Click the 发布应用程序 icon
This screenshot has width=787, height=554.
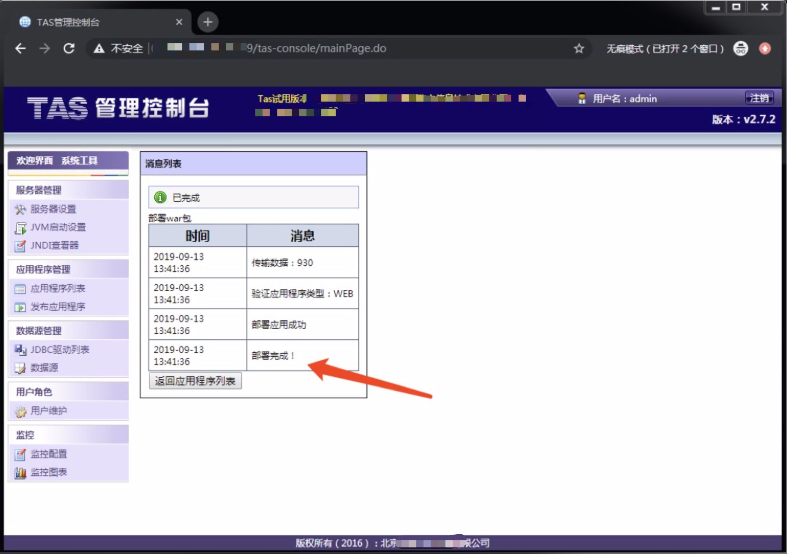pyautogui.click(x=20, y=307)
